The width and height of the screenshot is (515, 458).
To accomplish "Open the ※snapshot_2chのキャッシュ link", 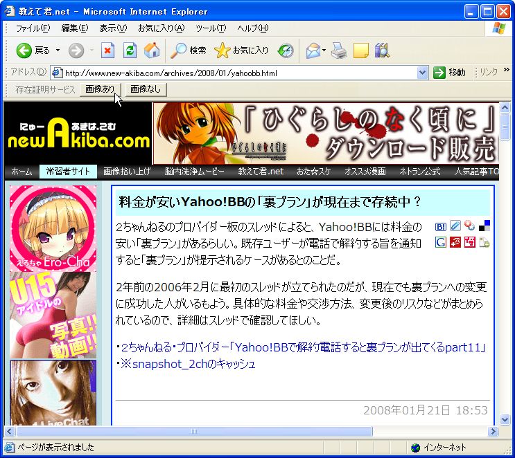I will 188,364.
